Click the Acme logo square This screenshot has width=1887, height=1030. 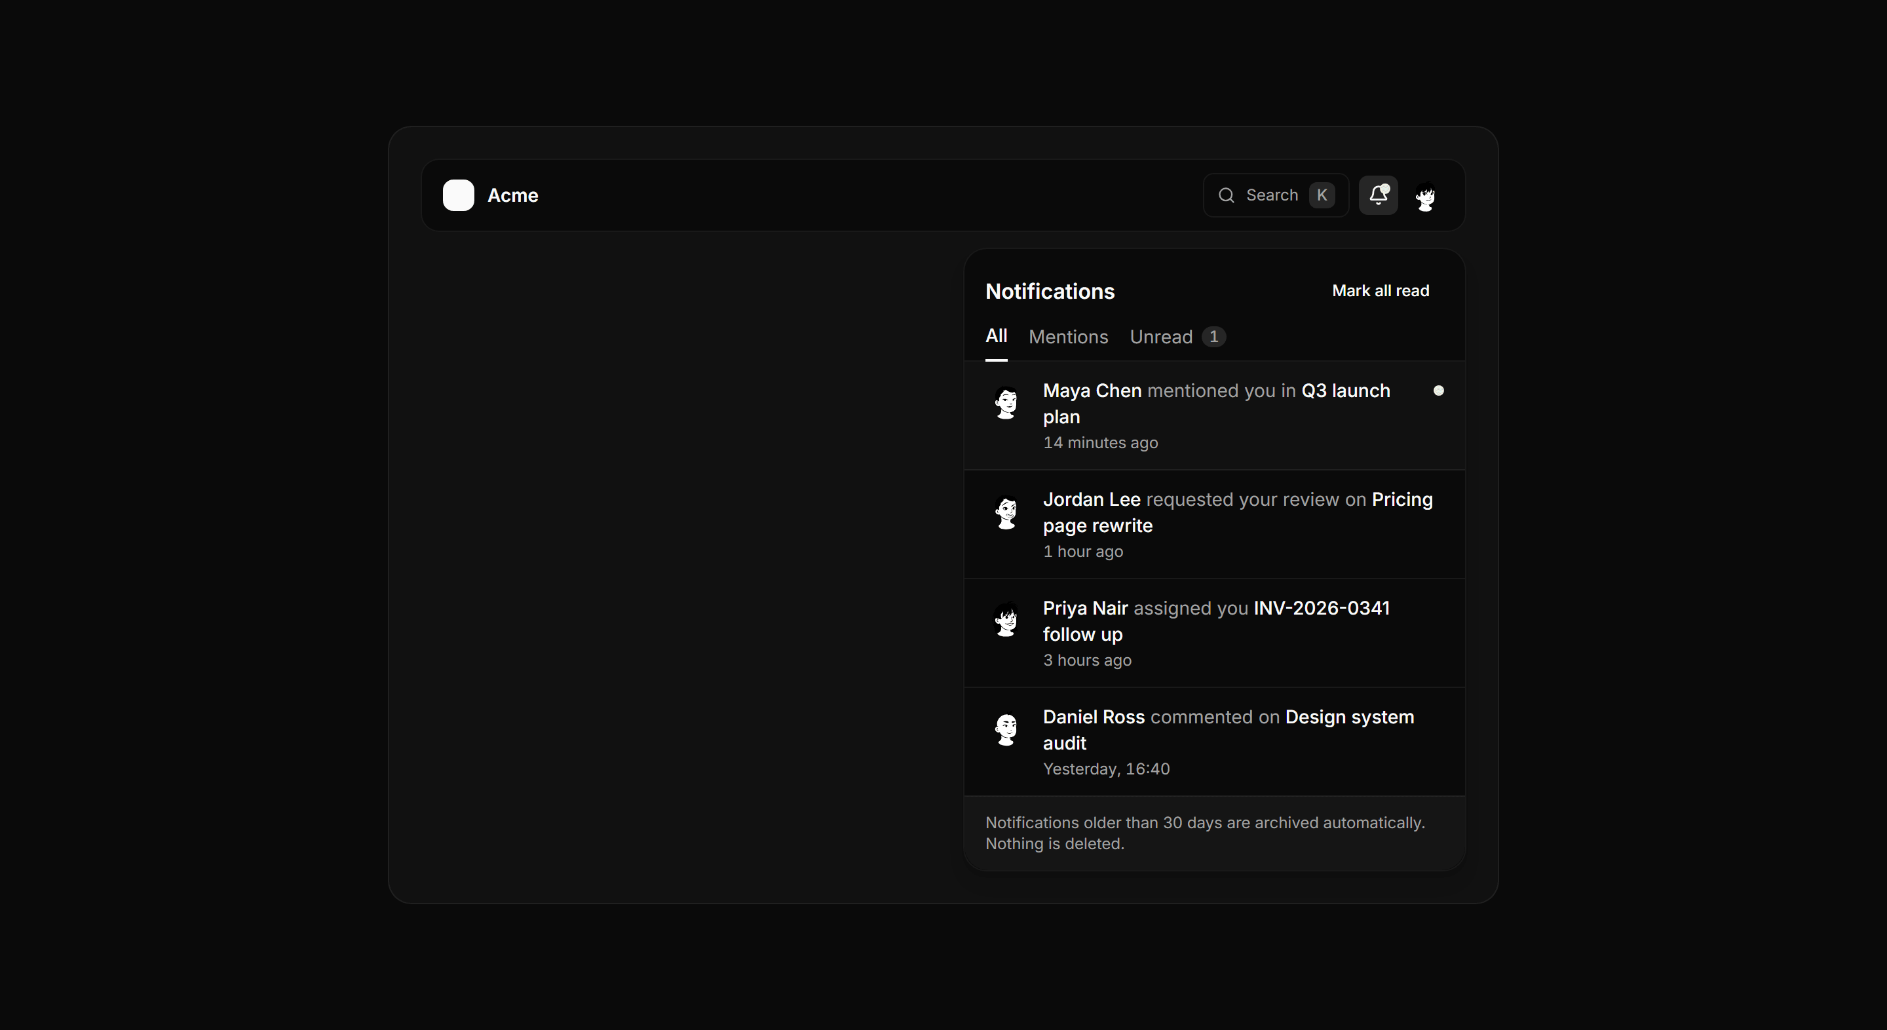tap(459, 196)
